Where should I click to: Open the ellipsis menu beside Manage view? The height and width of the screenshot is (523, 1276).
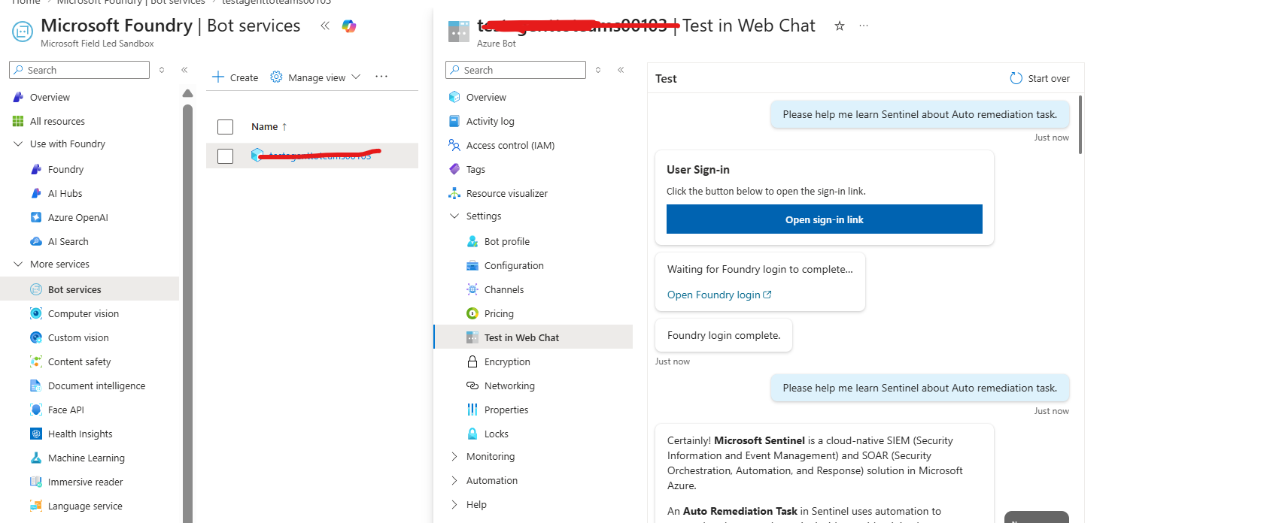[381, 77]
